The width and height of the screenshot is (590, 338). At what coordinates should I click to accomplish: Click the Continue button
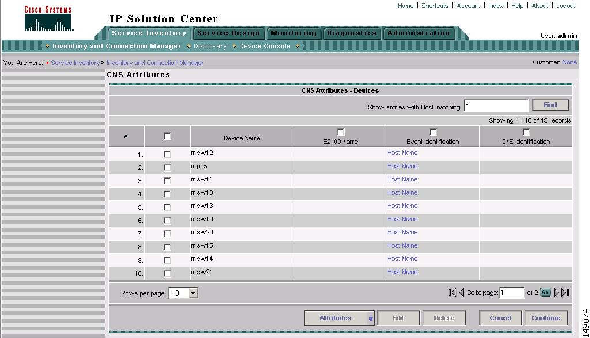546,318
